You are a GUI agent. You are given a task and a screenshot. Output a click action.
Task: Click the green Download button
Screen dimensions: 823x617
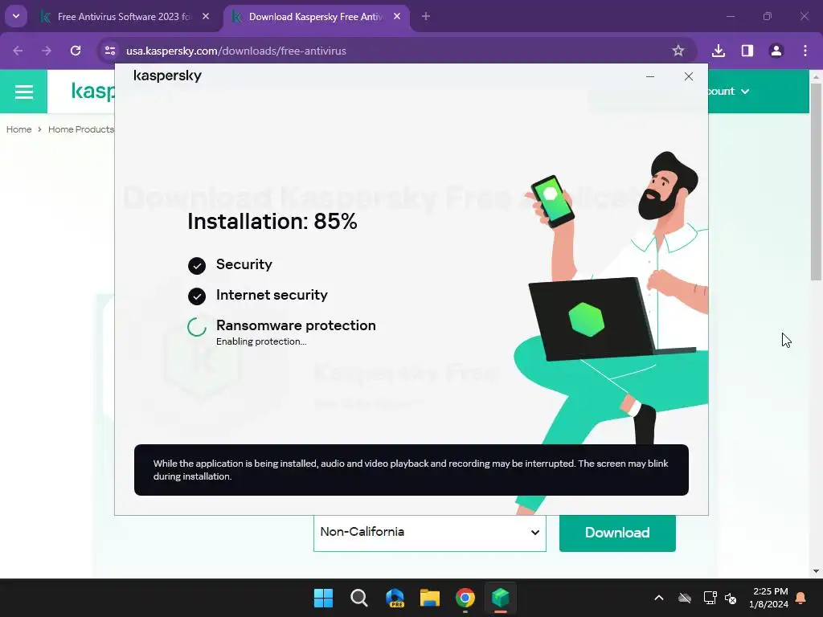tap(617, 533)
